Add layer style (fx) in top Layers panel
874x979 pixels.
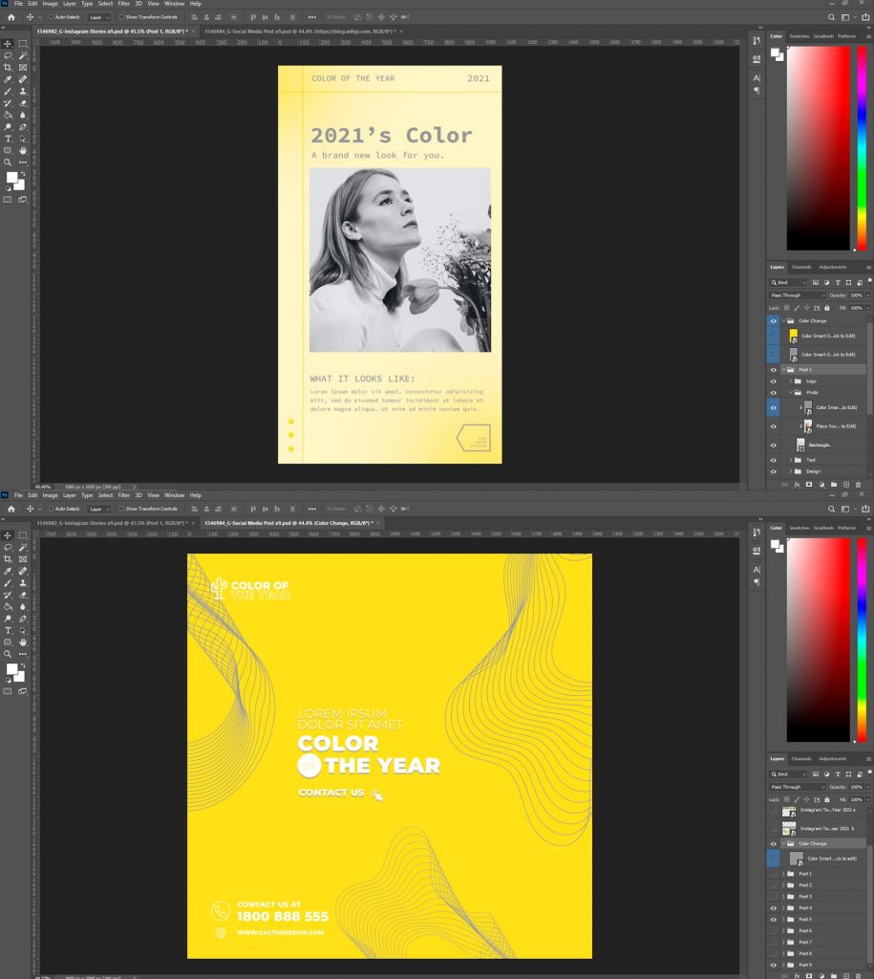797,485
